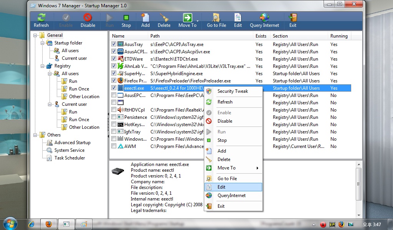Viewport: 393px width, 230px height.
Task: Sort list by Running column header
Action: click(339, 36)
